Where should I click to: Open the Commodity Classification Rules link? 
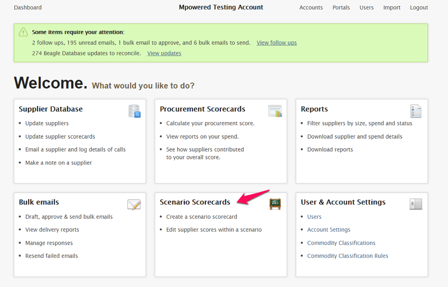[x=347, y=256]
